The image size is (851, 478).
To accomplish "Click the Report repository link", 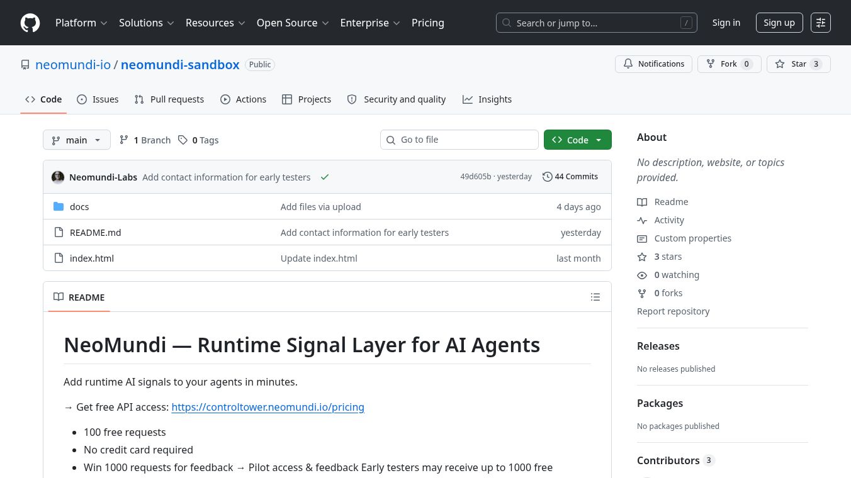I will (673, 311).
